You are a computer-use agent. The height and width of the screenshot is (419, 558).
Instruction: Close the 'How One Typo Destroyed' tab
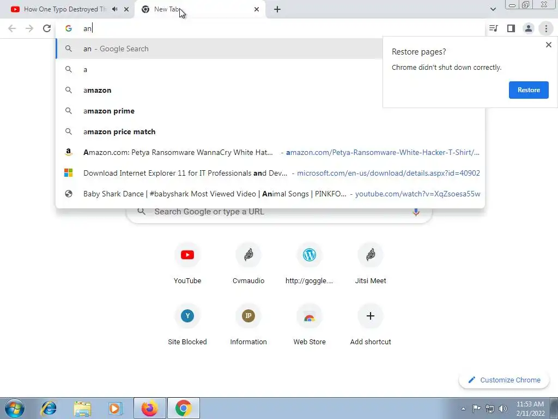click(126, 9)
